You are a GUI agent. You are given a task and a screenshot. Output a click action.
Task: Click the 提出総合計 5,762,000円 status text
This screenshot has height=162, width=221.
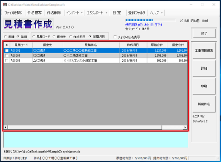pos(170,158)
